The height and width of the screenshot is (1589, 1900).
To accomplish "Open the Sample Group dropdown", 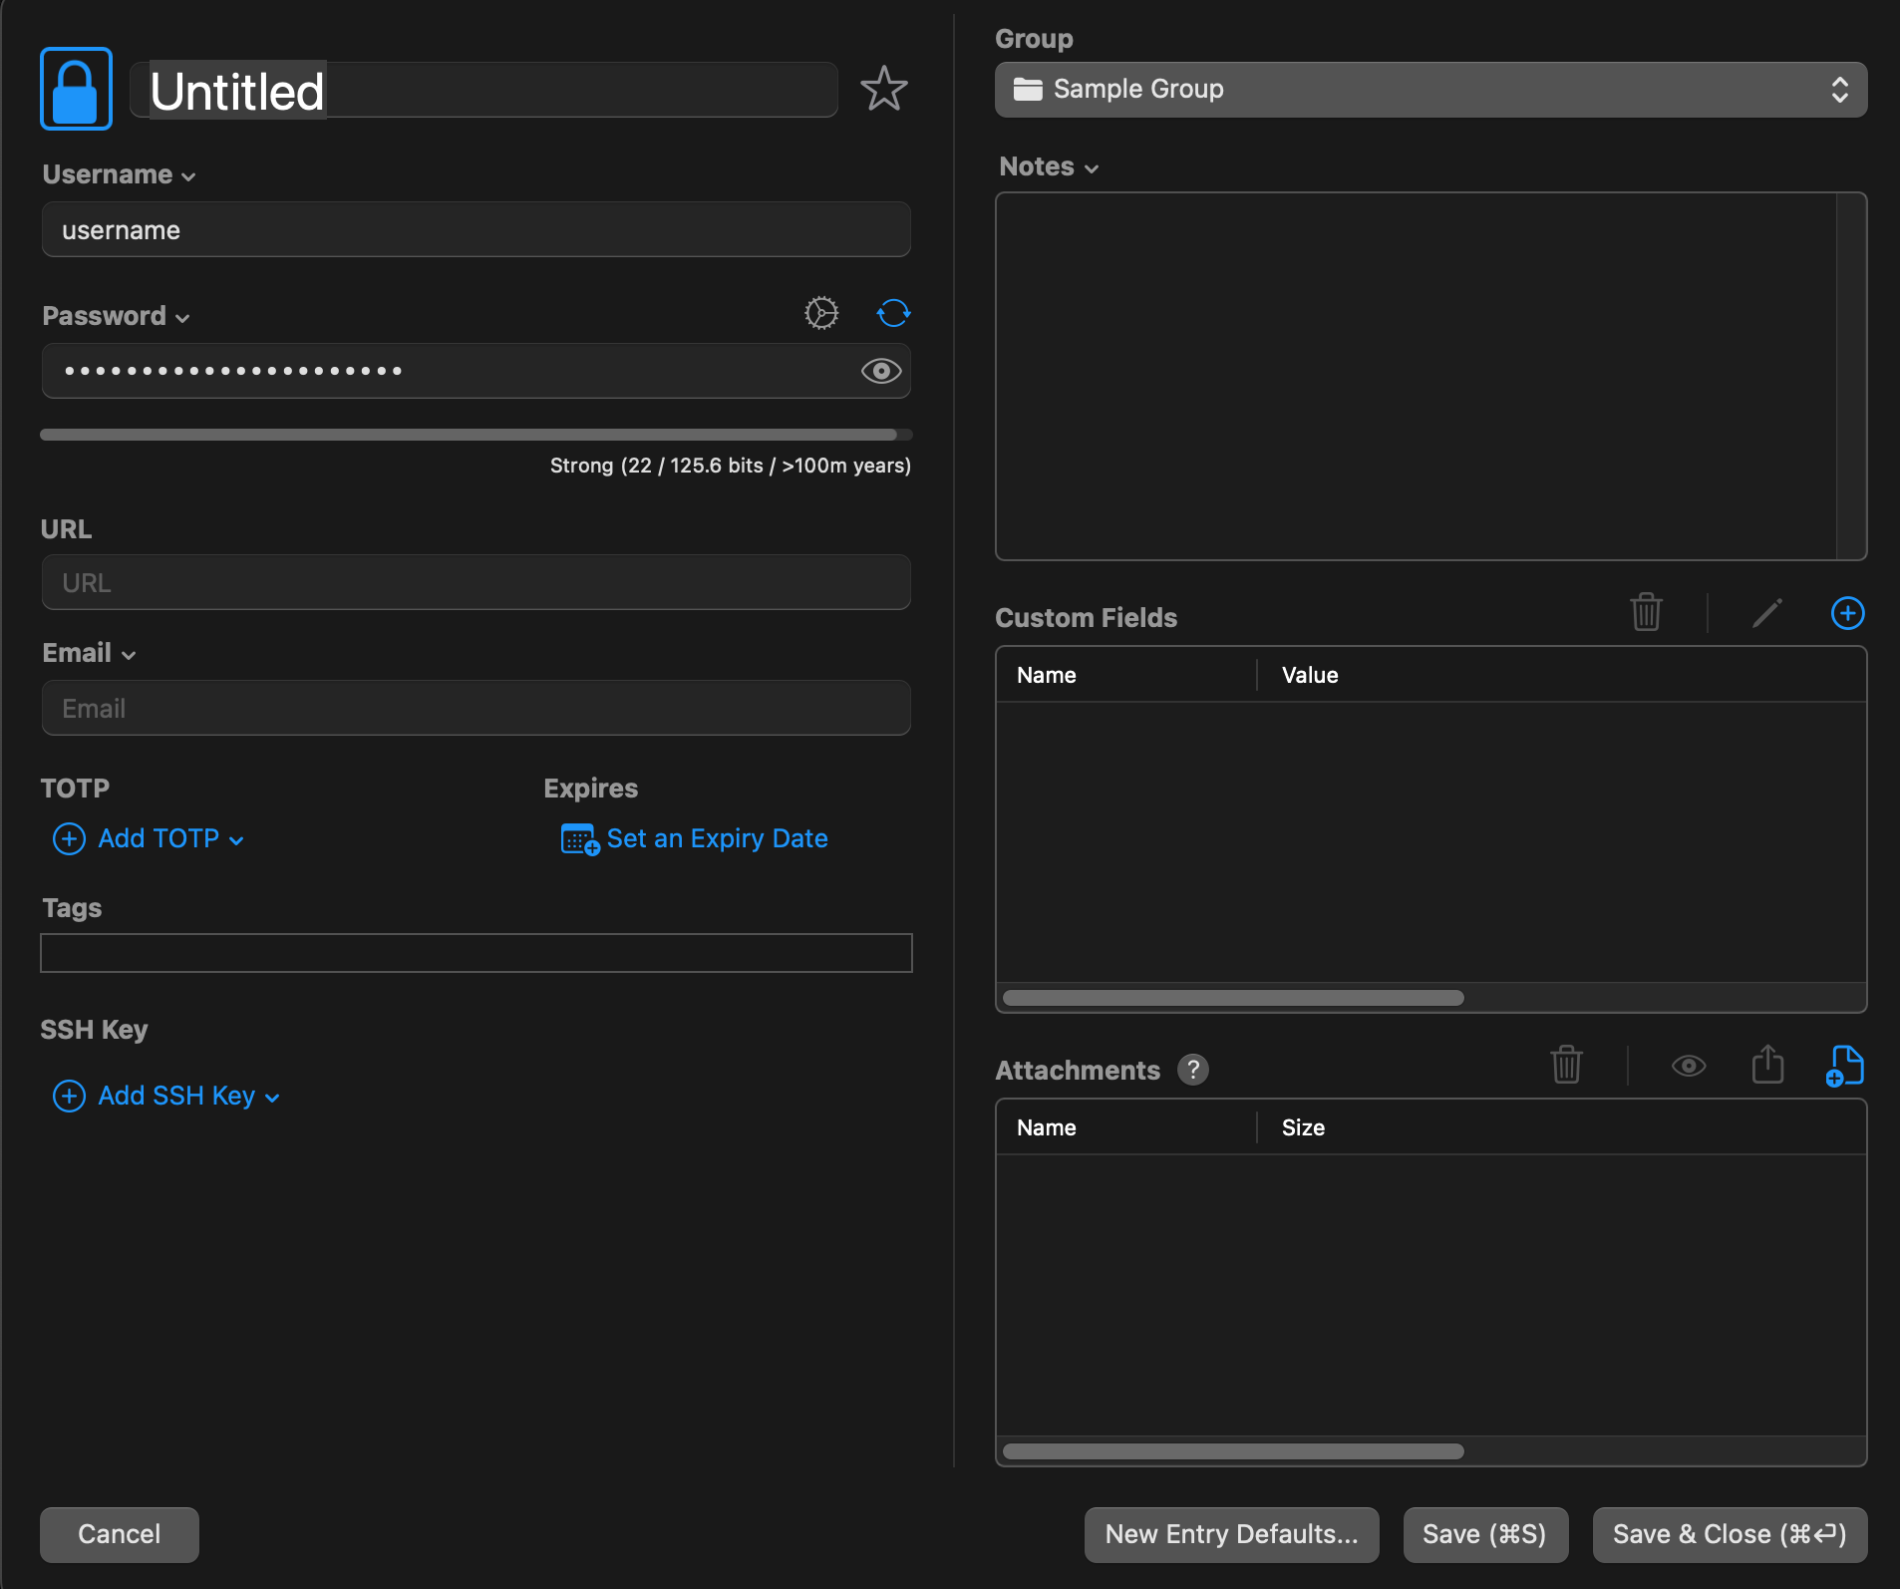I will pos(1430,90).
